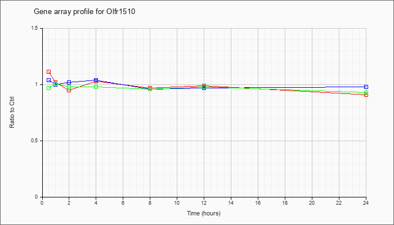Click the 12 tick label on time axis
The width and height of the screenshot is (394, 225).
tap(204, 202)
